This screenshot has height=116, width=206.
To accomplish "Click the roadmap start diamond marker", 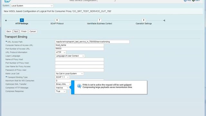I will point(6,20).
